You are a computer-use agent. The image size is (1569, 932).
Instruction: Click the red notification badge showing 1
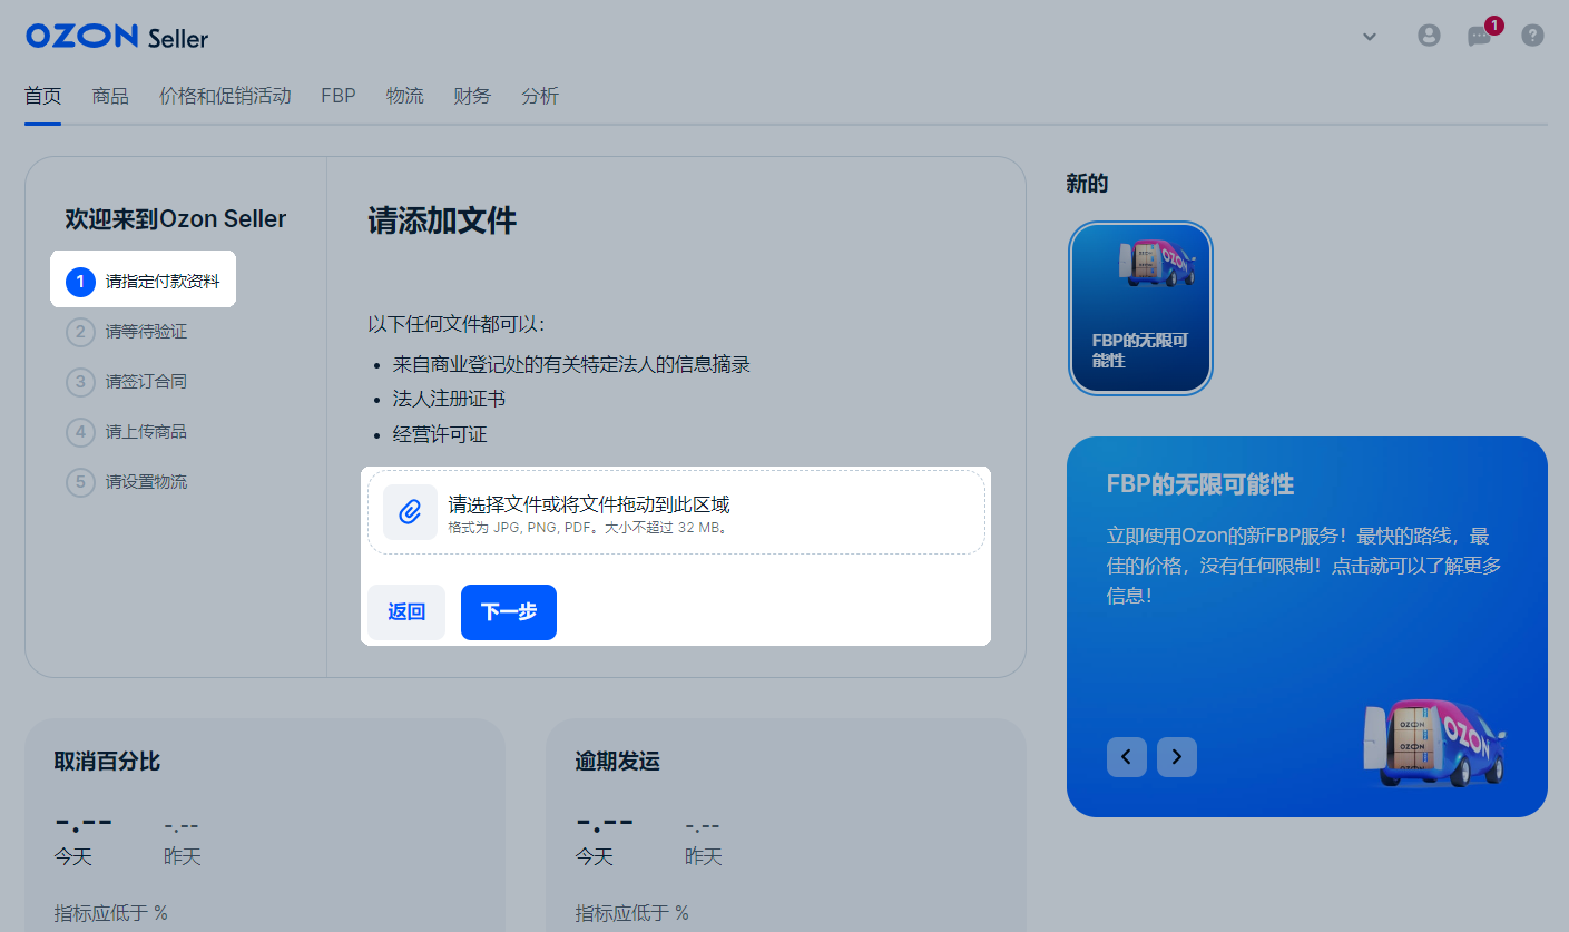(1494, 25)
